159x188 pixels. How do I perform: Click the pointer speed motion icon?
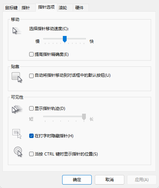tap(17, 31)
